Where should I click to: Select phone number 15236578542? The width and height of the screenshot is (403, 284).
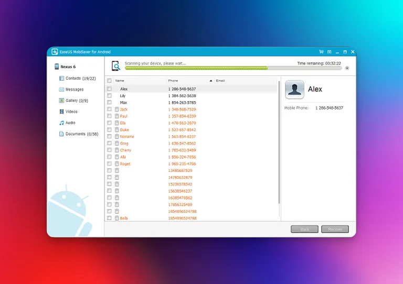pyautogui.click(x=180, y=184)
